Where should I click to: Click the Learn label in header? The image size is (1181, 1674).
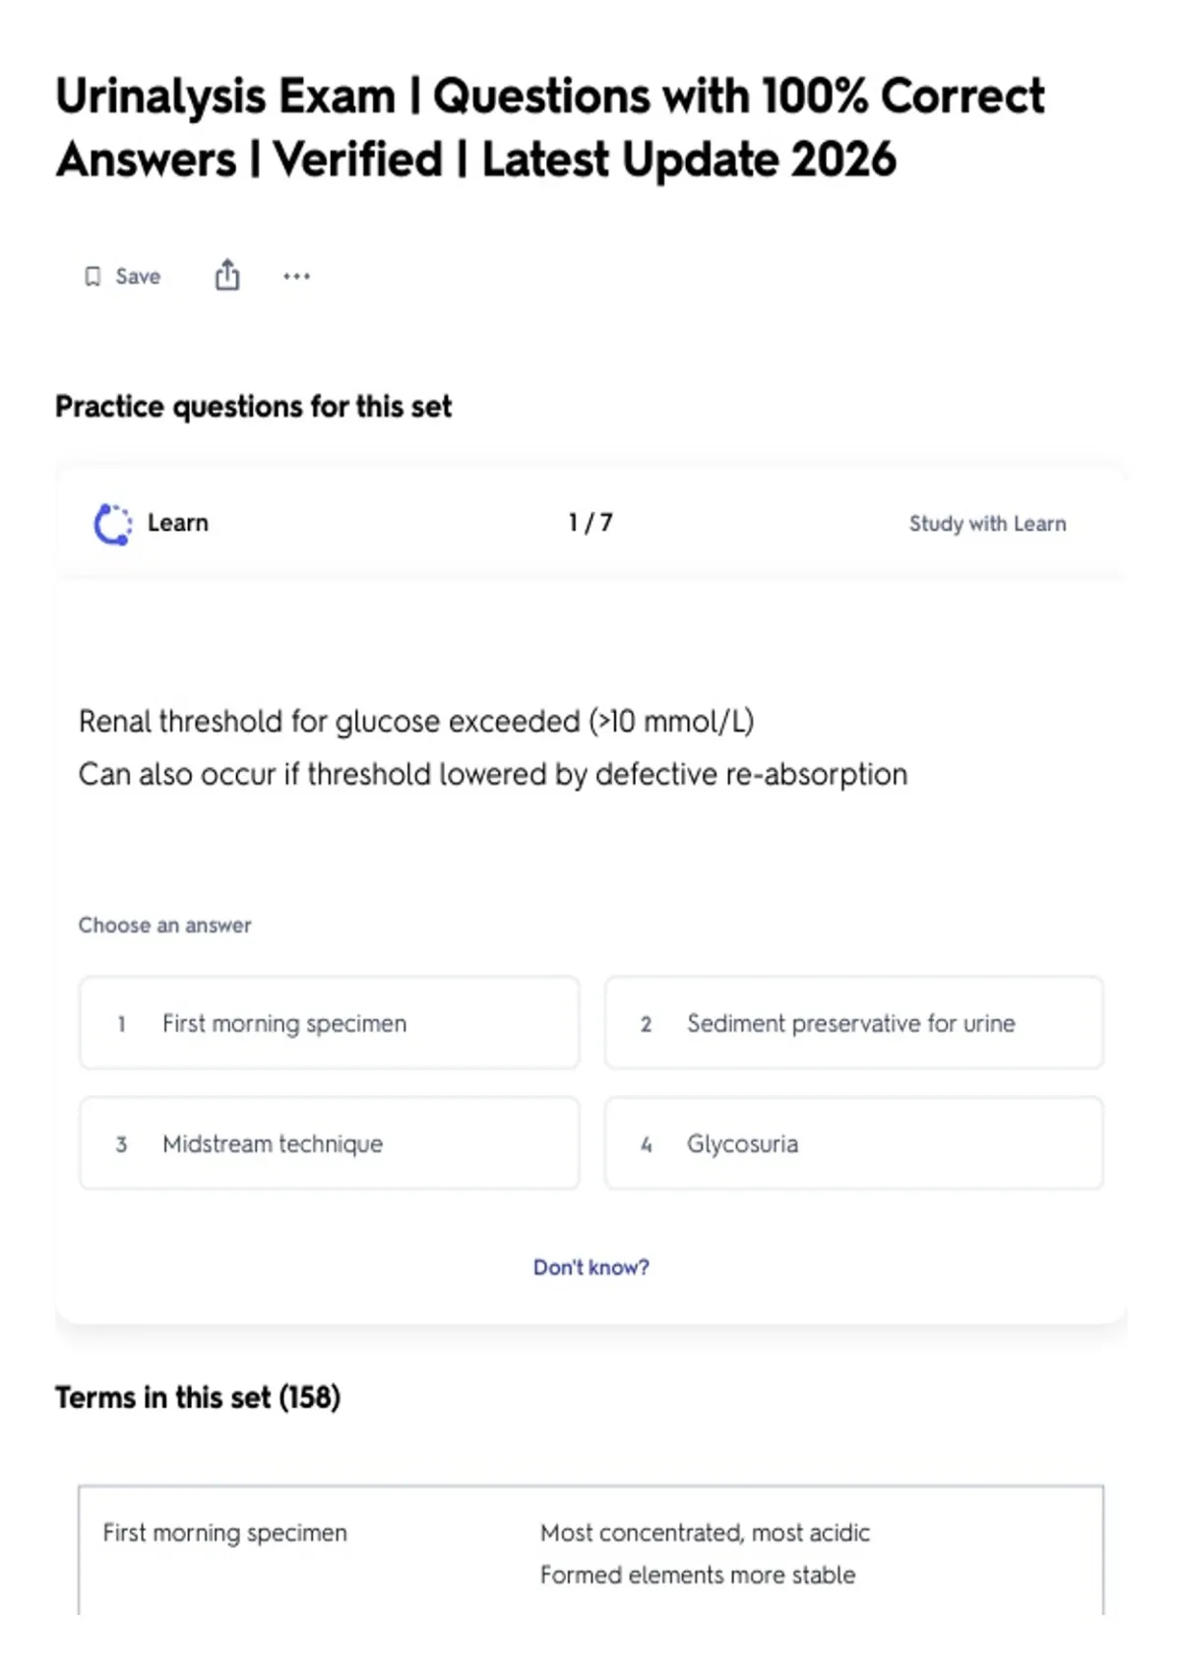pos(178,523)
